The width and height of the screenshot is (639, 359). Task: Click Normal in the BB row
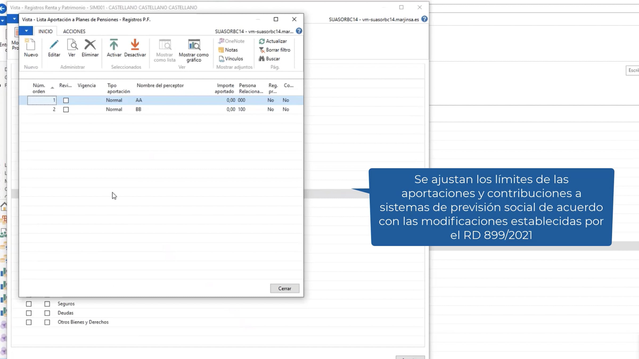[x=114, y=109]
